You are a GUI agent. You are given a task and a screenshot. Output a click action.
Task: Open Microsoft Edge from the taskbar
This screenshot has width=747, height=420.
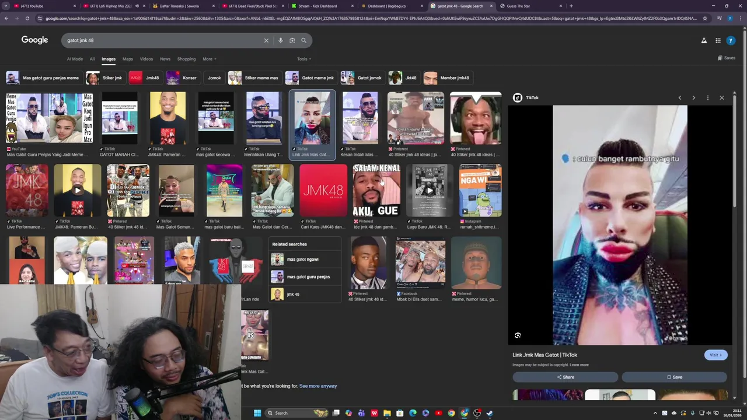pyautogui.click(x=413, y=413)
